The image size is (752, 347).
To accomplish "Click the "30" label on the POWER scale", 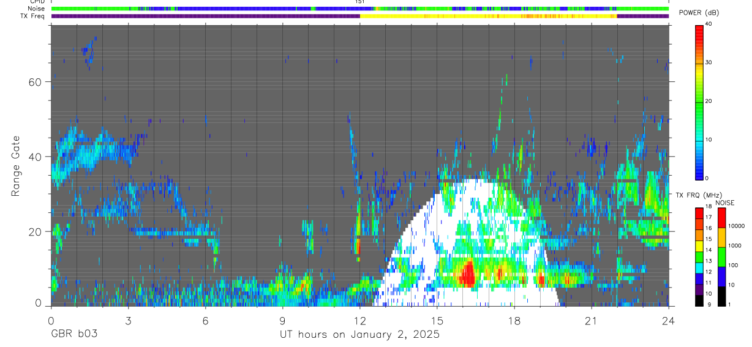I will click(708, 62).
